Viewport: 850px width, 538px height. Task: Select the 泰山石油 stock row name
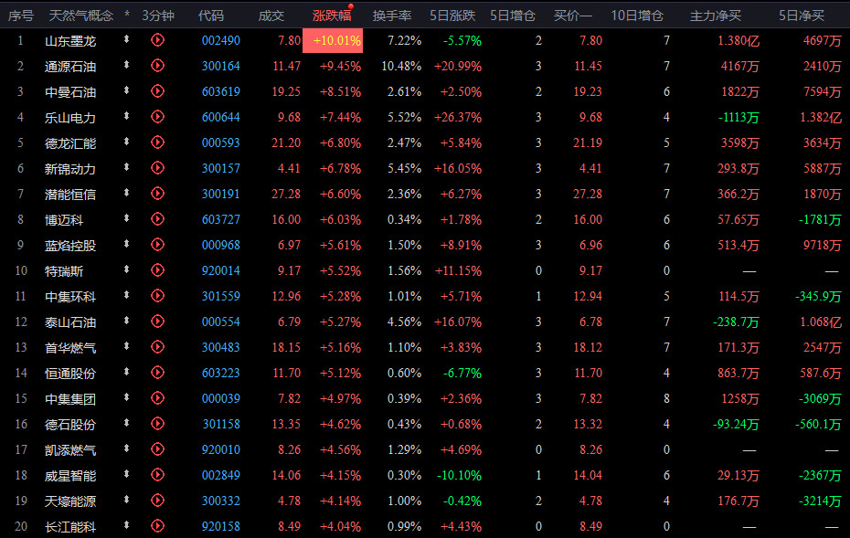tap(70, 322)
